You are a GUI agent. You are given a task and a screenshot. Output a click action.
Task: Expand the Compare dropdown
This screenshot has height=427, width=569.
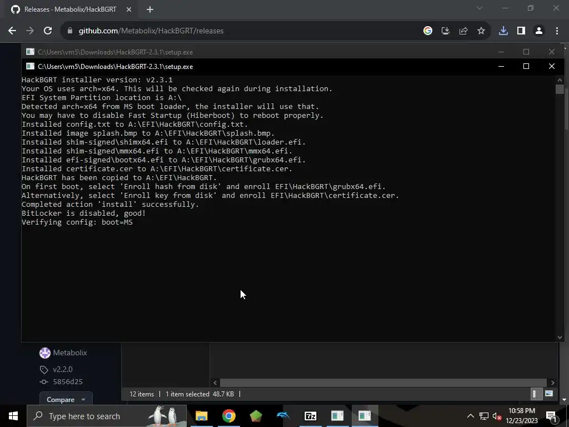66,399
